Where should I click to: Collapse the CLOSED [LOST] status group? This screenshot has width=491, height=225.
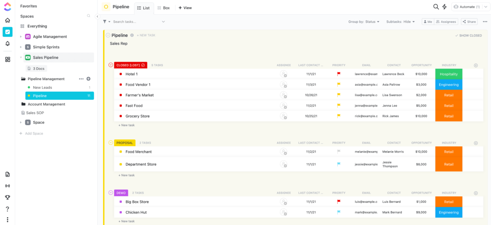110,65
